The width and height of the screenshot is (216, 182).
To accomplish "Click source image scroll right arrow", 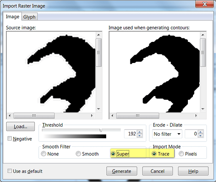I will coord(92,116).
